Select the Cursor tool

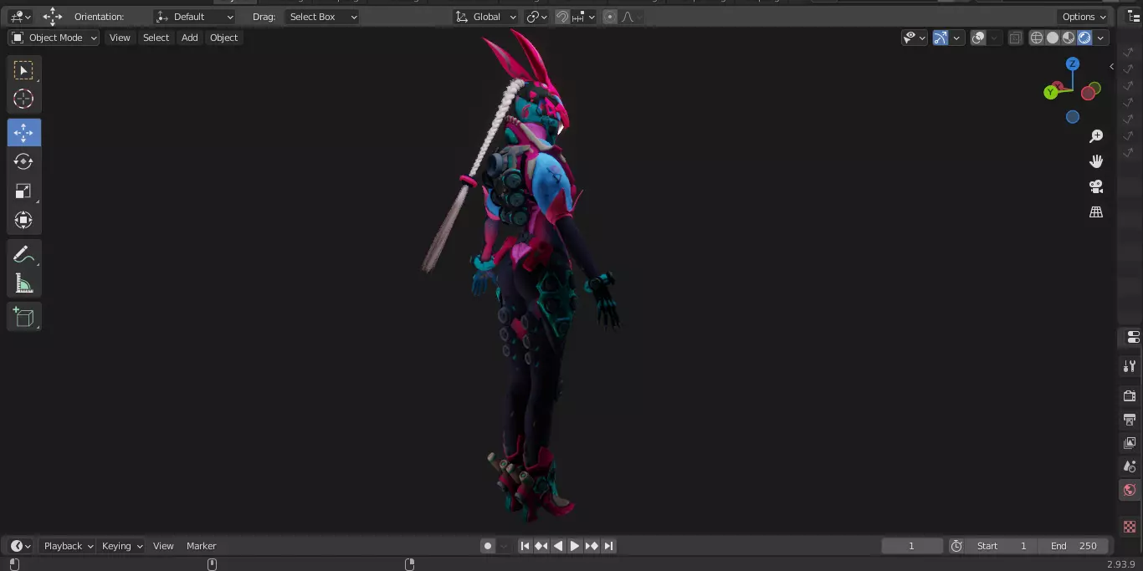coord(23,99)
